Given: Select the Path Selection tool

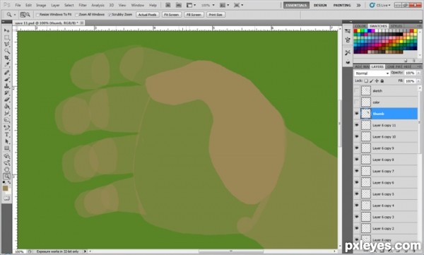Looking at the screenshot, I should pyautogui.click(x=7, y=141).
